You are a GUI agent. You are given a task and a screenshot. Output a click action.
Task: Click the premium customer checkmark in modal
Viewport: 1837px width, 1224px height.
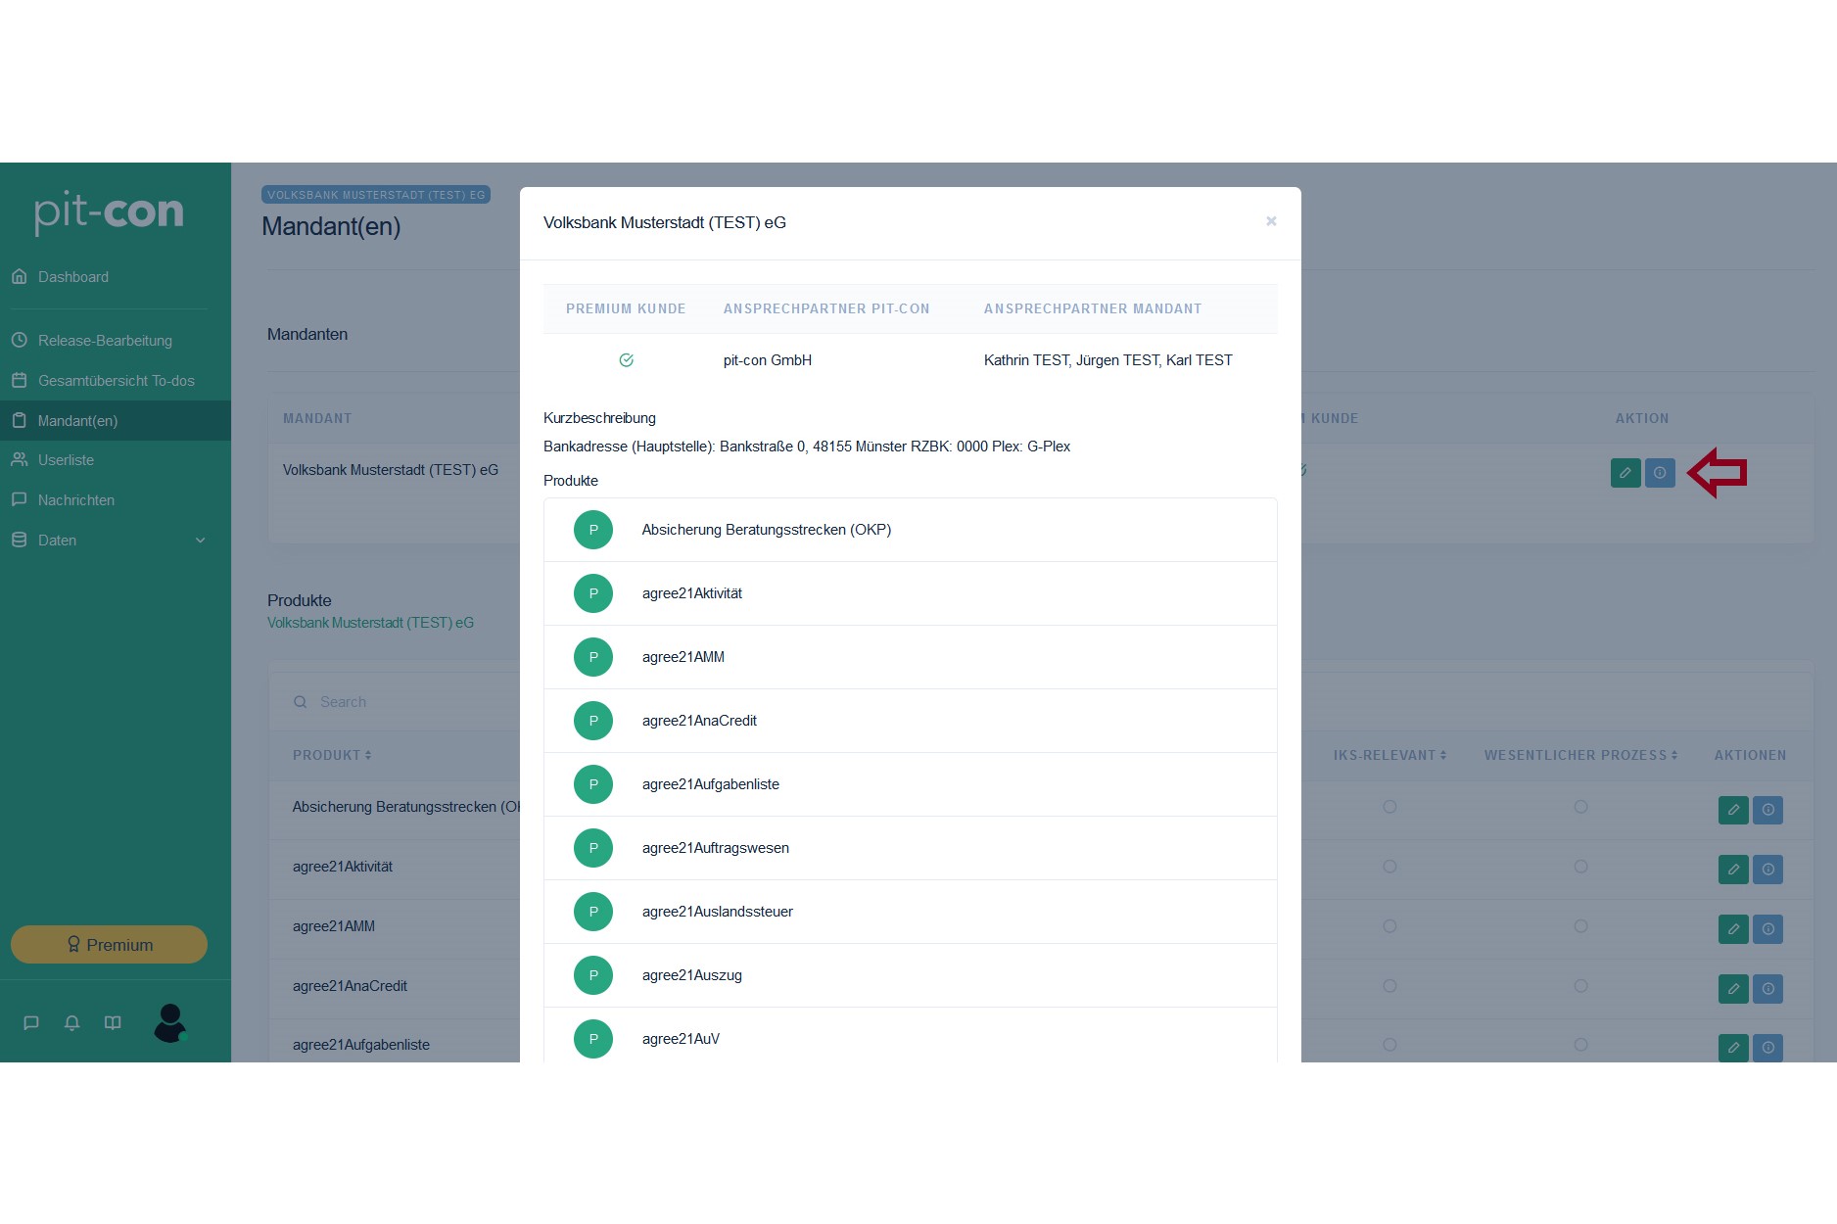(x=627, y=360)
